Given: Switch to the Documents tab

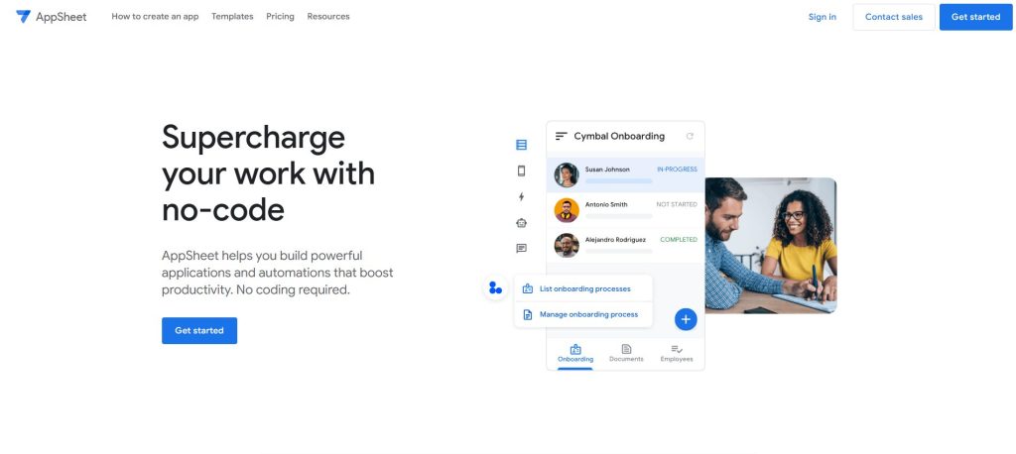Looking at the screenshot, I should 626,353.
